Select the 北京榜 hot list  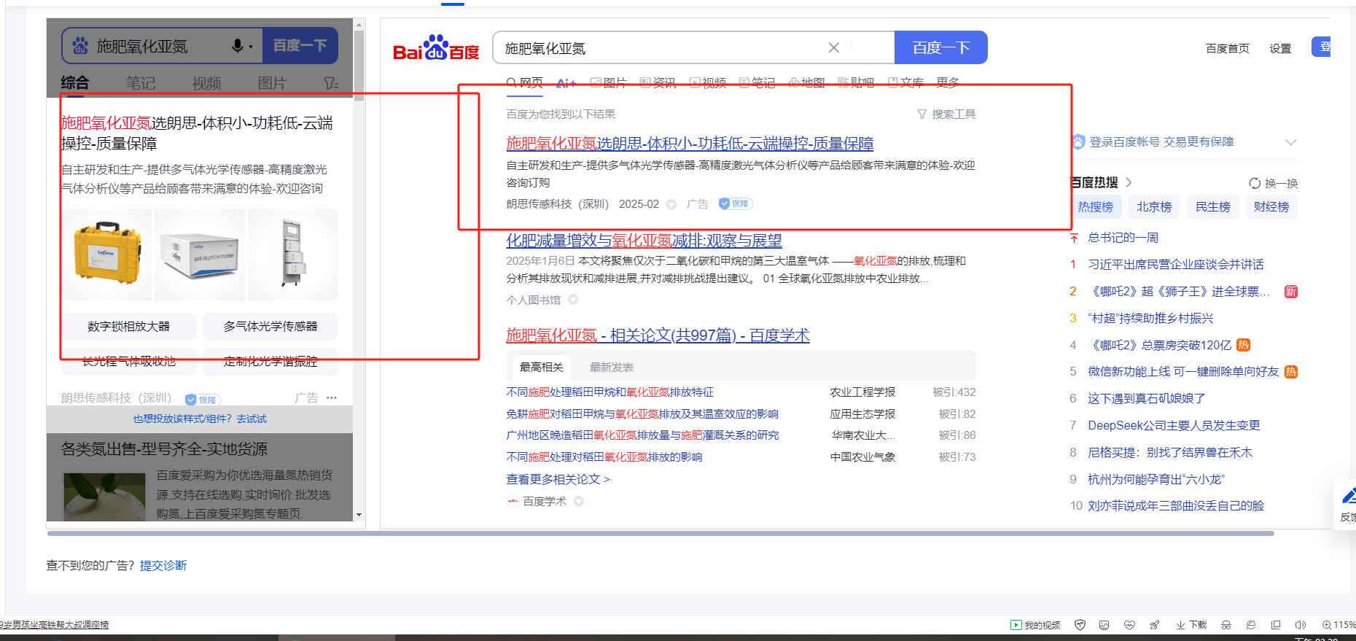(x=1153, y=207)
